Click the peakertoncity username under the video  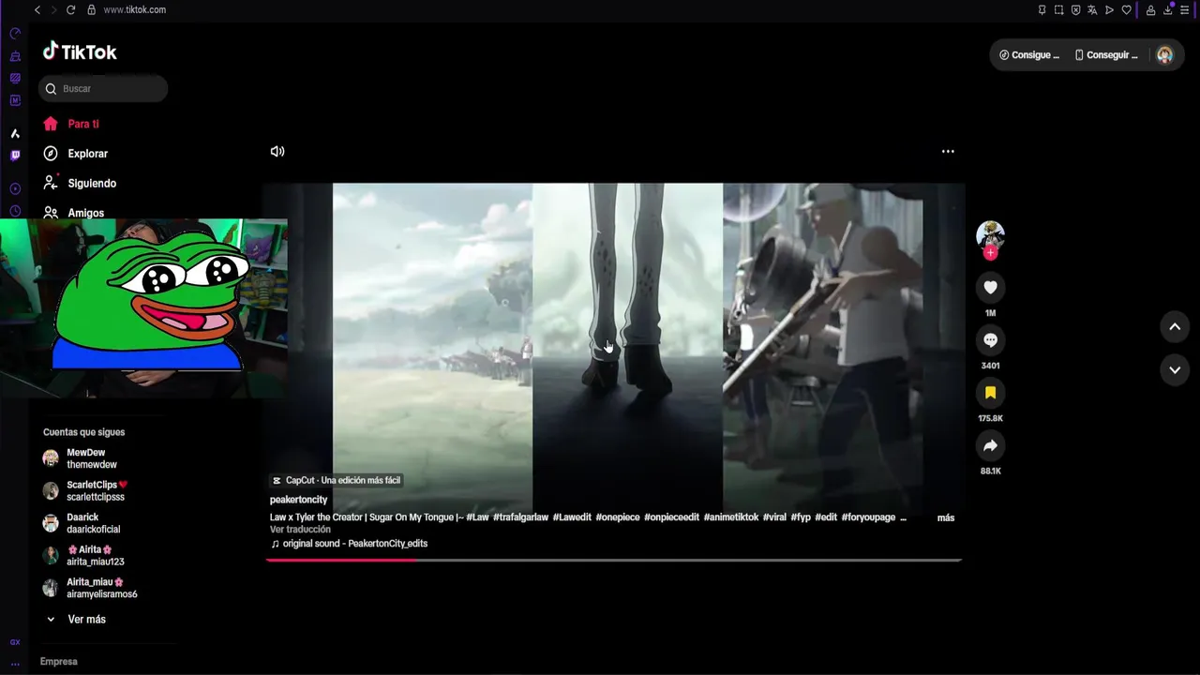[298, 500]
